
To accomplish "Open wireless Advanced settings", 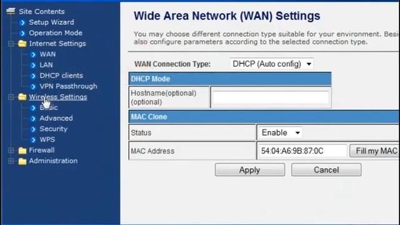I will tap(56, 118).
